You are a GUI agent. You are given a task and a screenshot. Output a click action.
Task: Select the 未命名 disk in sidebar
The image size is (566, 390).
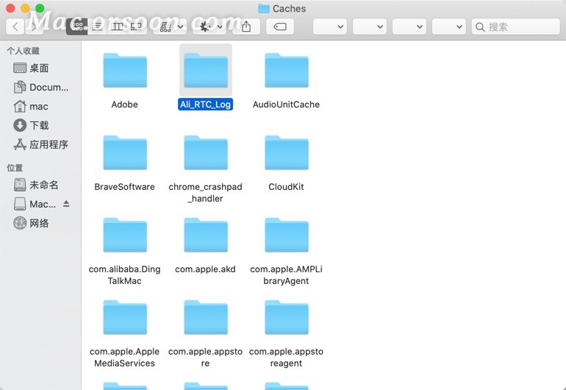pyautogui.click(x=40, y=185)
